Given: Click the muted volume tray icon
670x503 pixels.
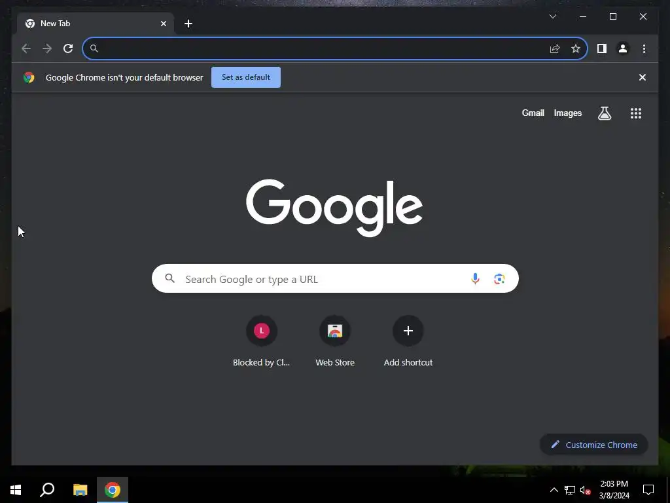Looking at the screenshot, I should (585, 490).
